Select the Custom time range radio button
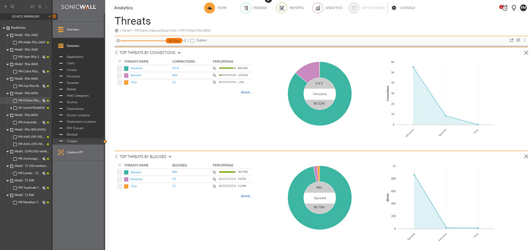 [192, 41]
